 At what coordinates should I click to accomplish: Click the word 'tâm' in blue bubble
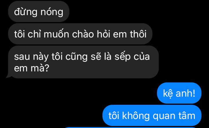tap(187, 116)
